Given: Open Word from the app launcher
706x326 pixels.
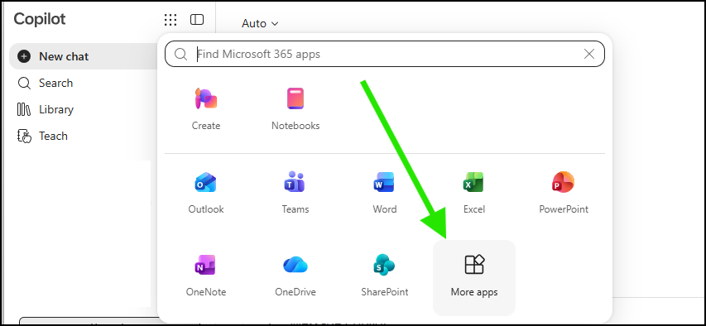Looking at the screenshot, I should pyautogui.click(x=385, y=193).
